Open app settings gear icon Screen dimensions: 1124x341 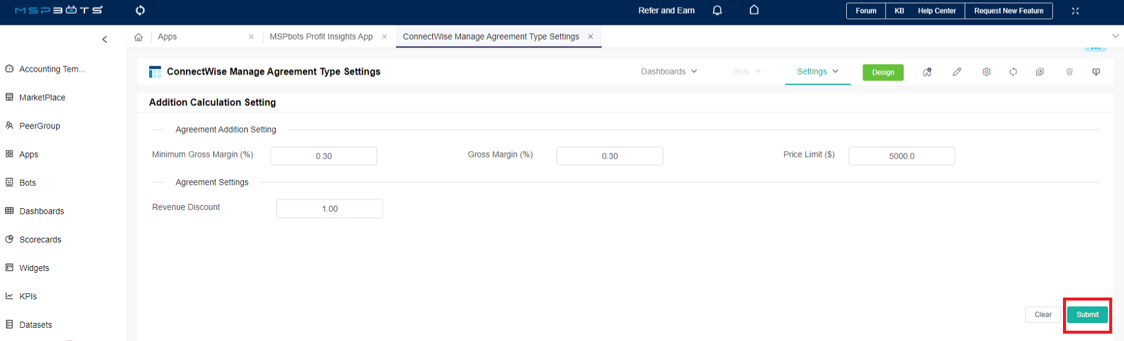tap(986, 72)
